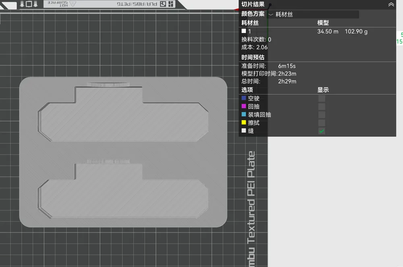Click the 模型 column header
403x267 pixels.
(x=323, y=23)
